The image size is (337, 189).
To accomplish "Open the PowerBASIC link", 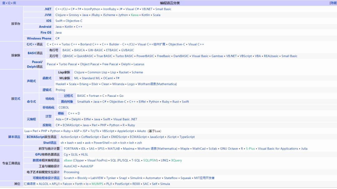I will (x=145, y=56).
